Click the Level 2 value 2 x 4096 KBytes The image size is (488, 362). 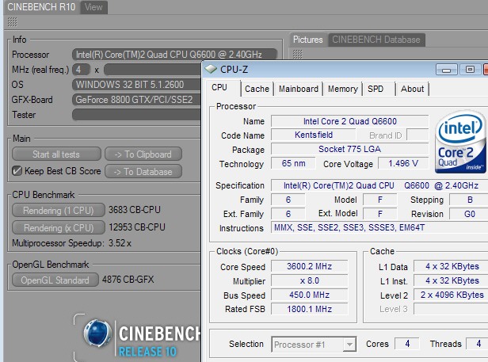451,295
